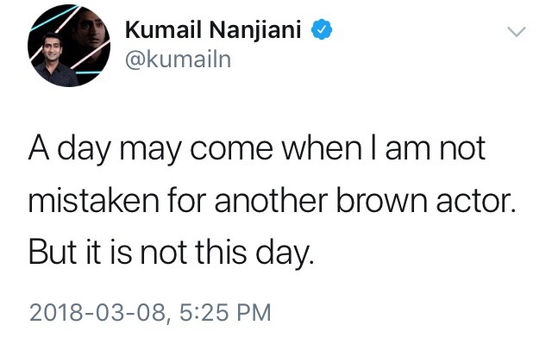Open the @kumailn handle link

click(178, 59)
